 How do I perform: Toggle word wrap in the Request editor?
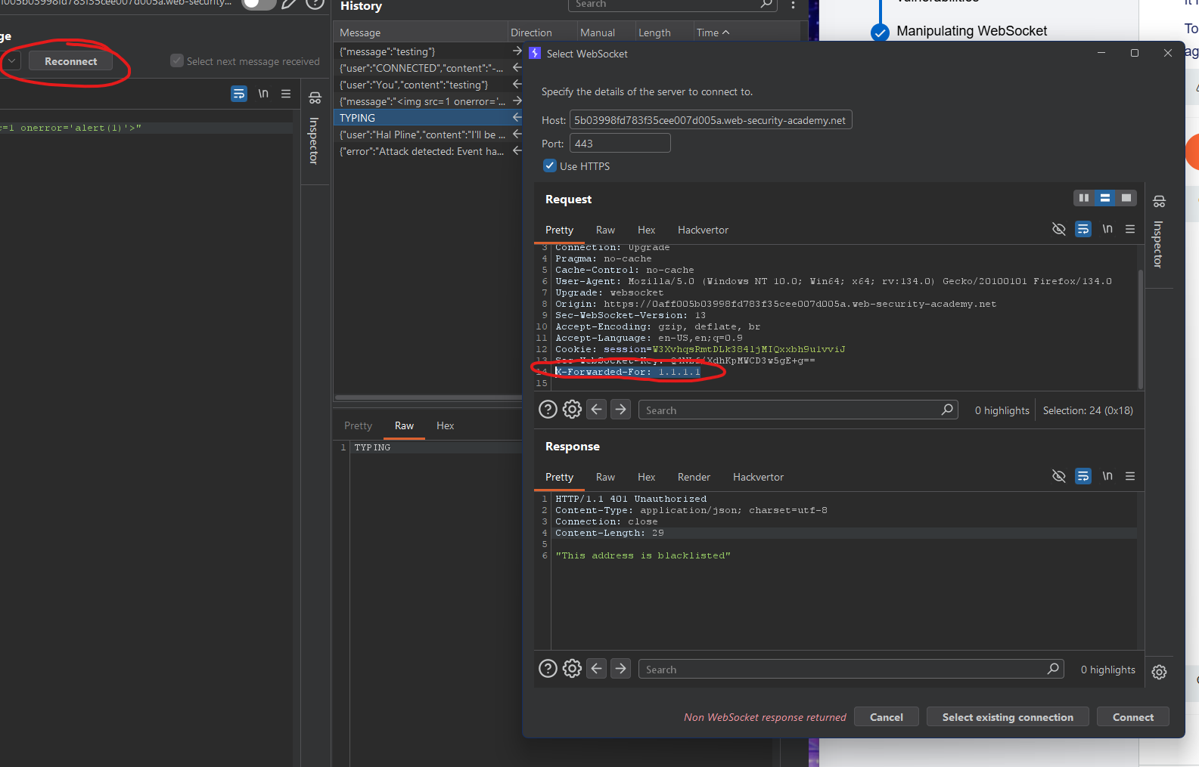[x=1083, y=229]
